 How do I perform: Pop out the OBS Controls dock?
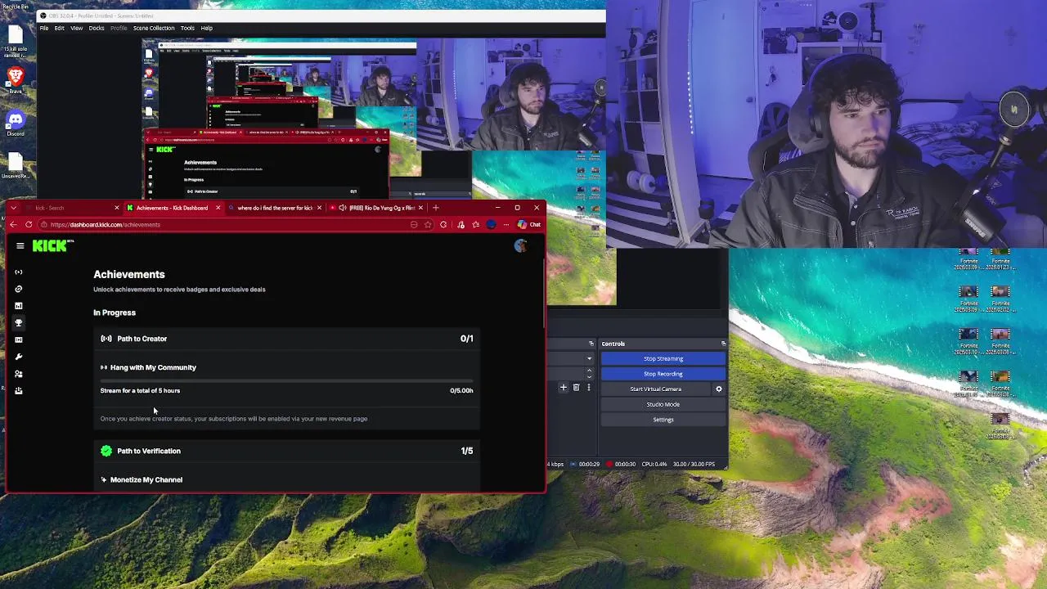click(x=723, y=344)
